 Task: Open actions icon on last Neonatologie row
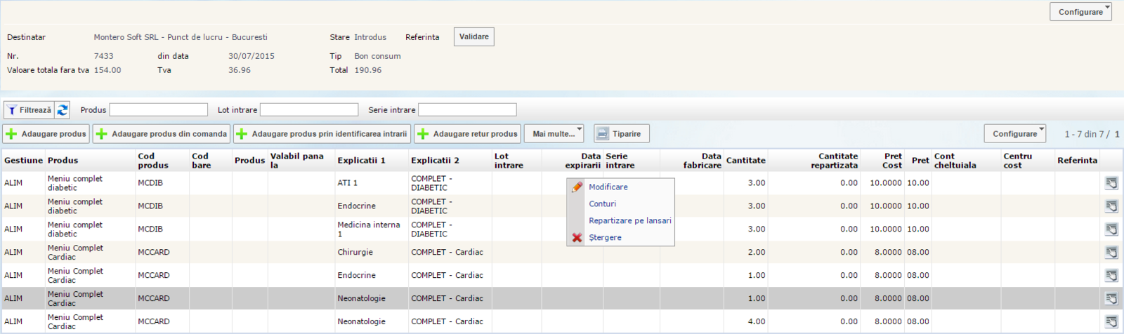click(x=1111, y=322)
